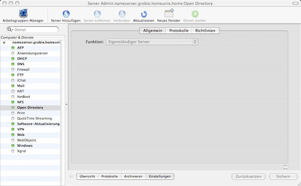The width and height of the screenshot is (301, 186).
Task: Click the AFP status indicator dot
Action: pyautogui.click(x=13, y=48)
